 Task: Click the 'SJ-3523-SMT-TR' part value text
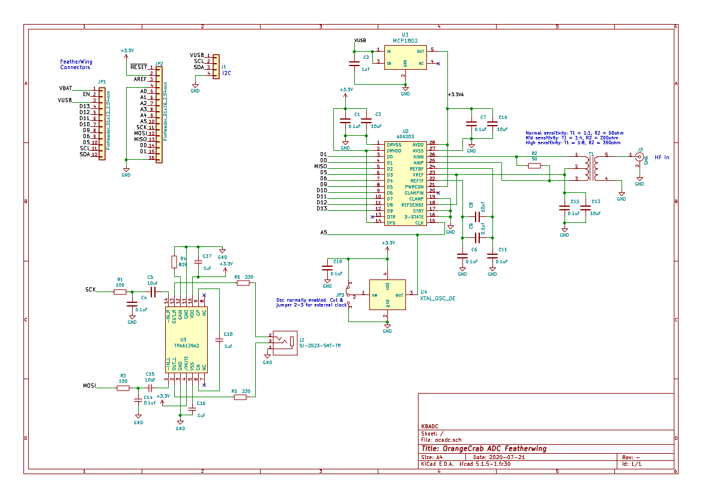coord(320,346)
